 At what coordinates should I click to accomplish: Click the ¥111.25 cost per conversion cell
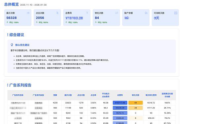[x=151, y=108]
